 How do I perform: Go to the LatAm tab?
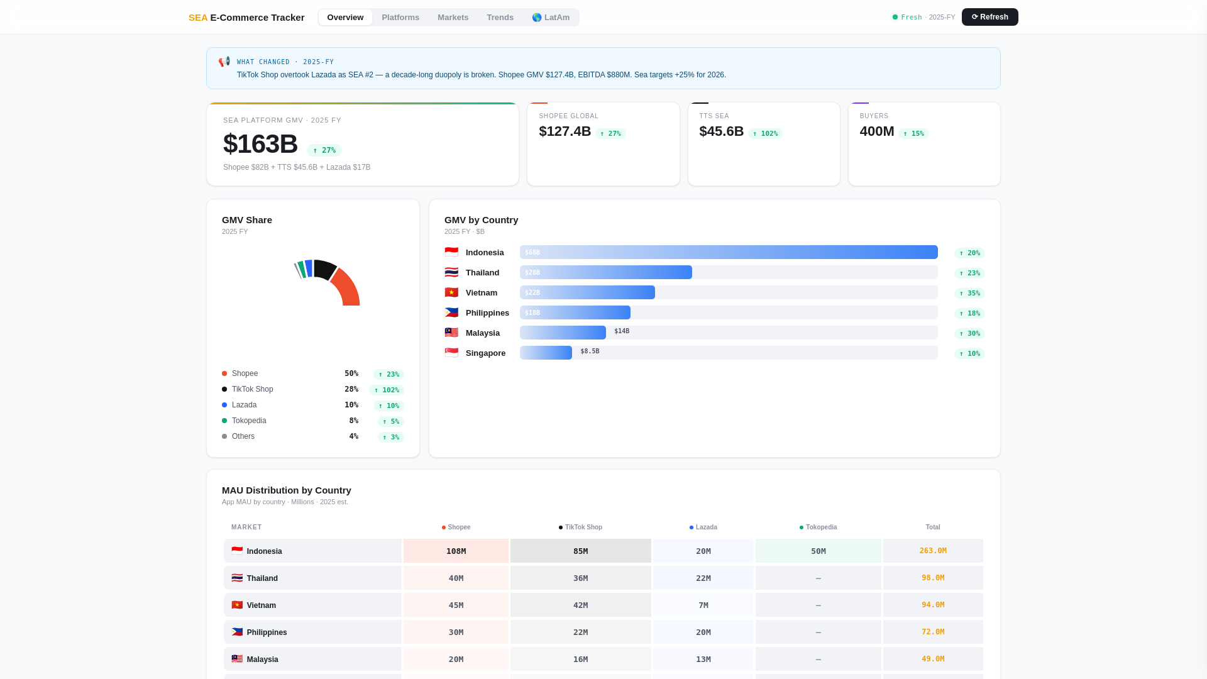click(551, 17)
